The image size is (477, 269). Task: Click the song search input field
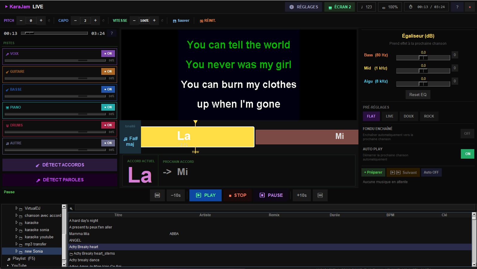[275, 208]
